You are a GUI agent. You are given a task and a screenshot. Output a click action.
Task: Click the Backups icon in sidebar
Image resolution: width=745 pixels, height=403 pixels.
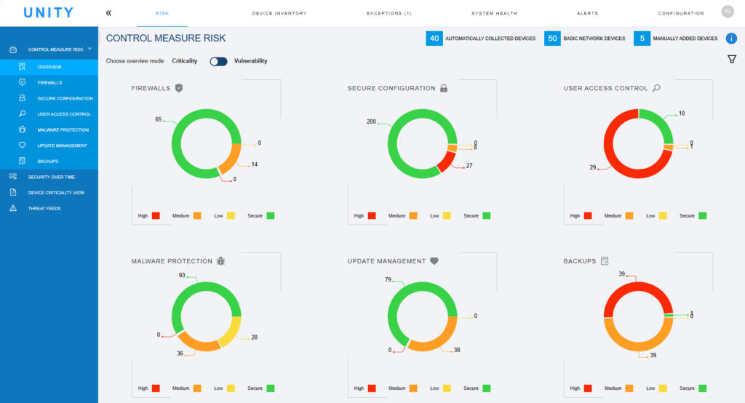(23, 161)
